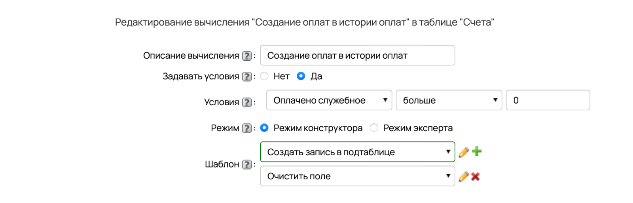Click the help icon next to Шаблон

coord(247,164)
